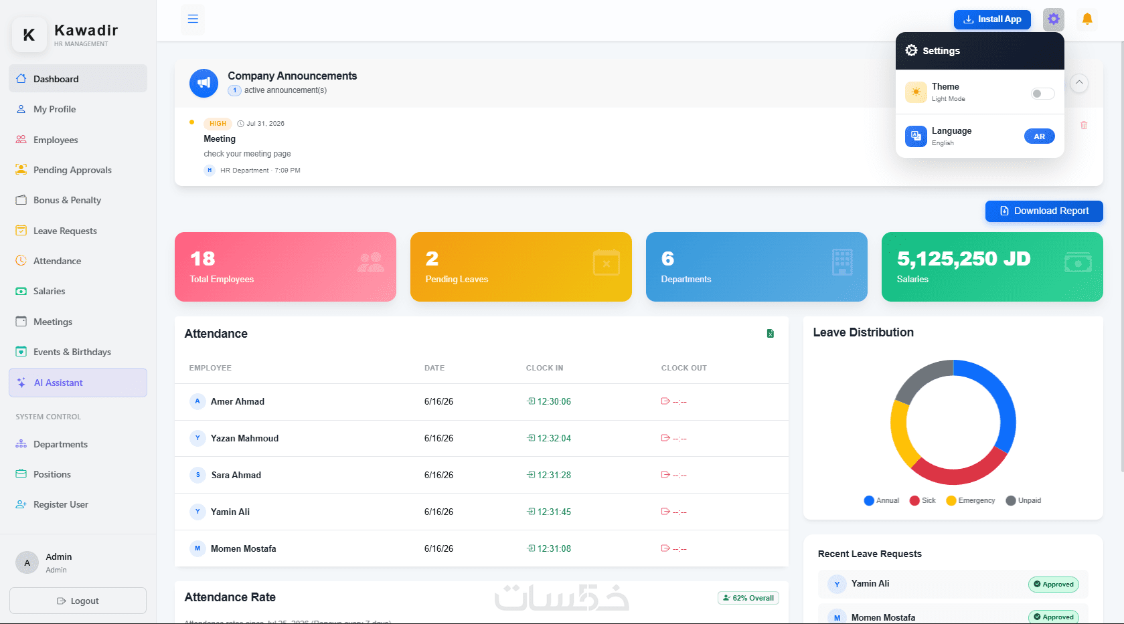Click the Meeting announcement title
This screenshot has height=624, width=1124.
[x=220, y=138]
